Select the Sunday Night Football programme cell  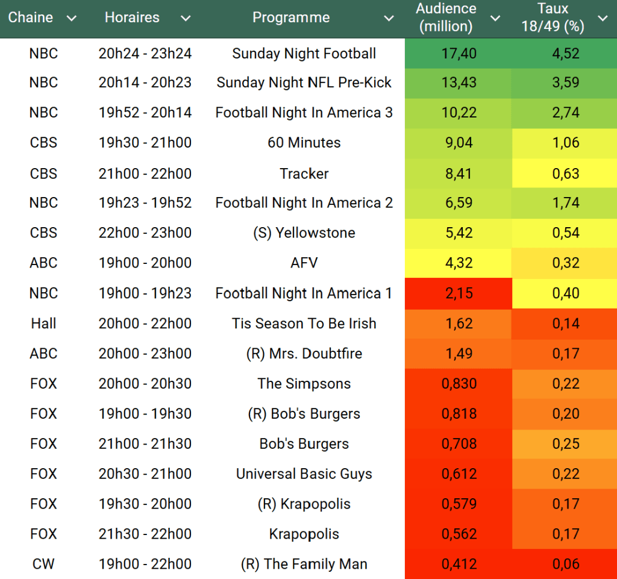304,54
